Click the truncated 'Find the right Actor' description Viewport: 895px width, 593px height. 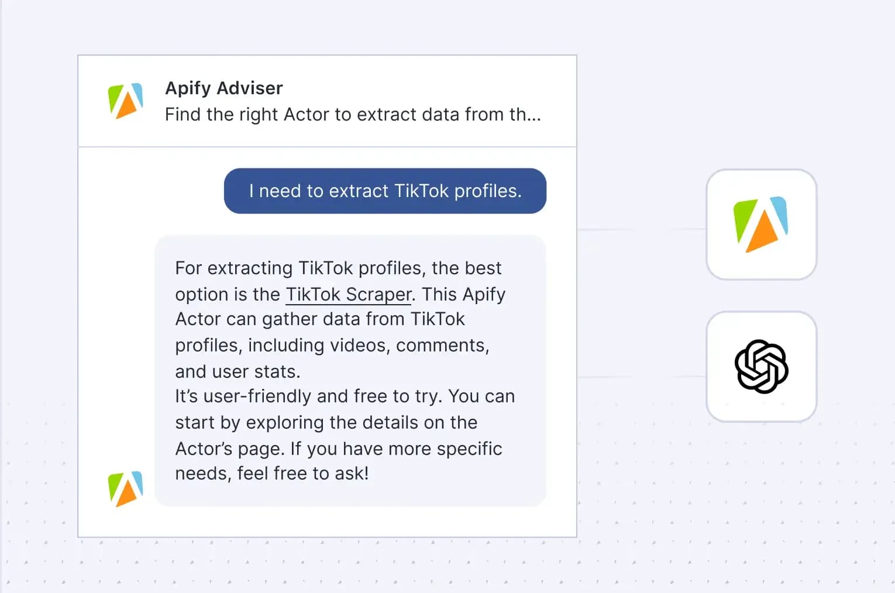pos(353,115)
